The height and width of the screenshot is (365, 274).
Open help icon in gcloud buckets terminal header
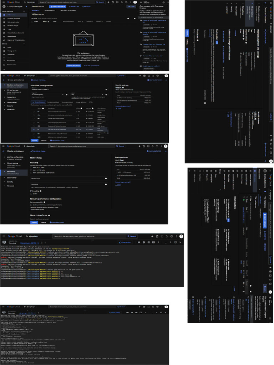click(172, 236)
